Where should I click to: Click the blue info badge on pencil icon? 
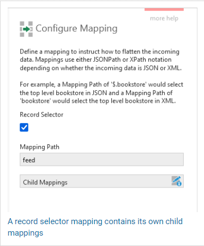(x=179, y=184)
